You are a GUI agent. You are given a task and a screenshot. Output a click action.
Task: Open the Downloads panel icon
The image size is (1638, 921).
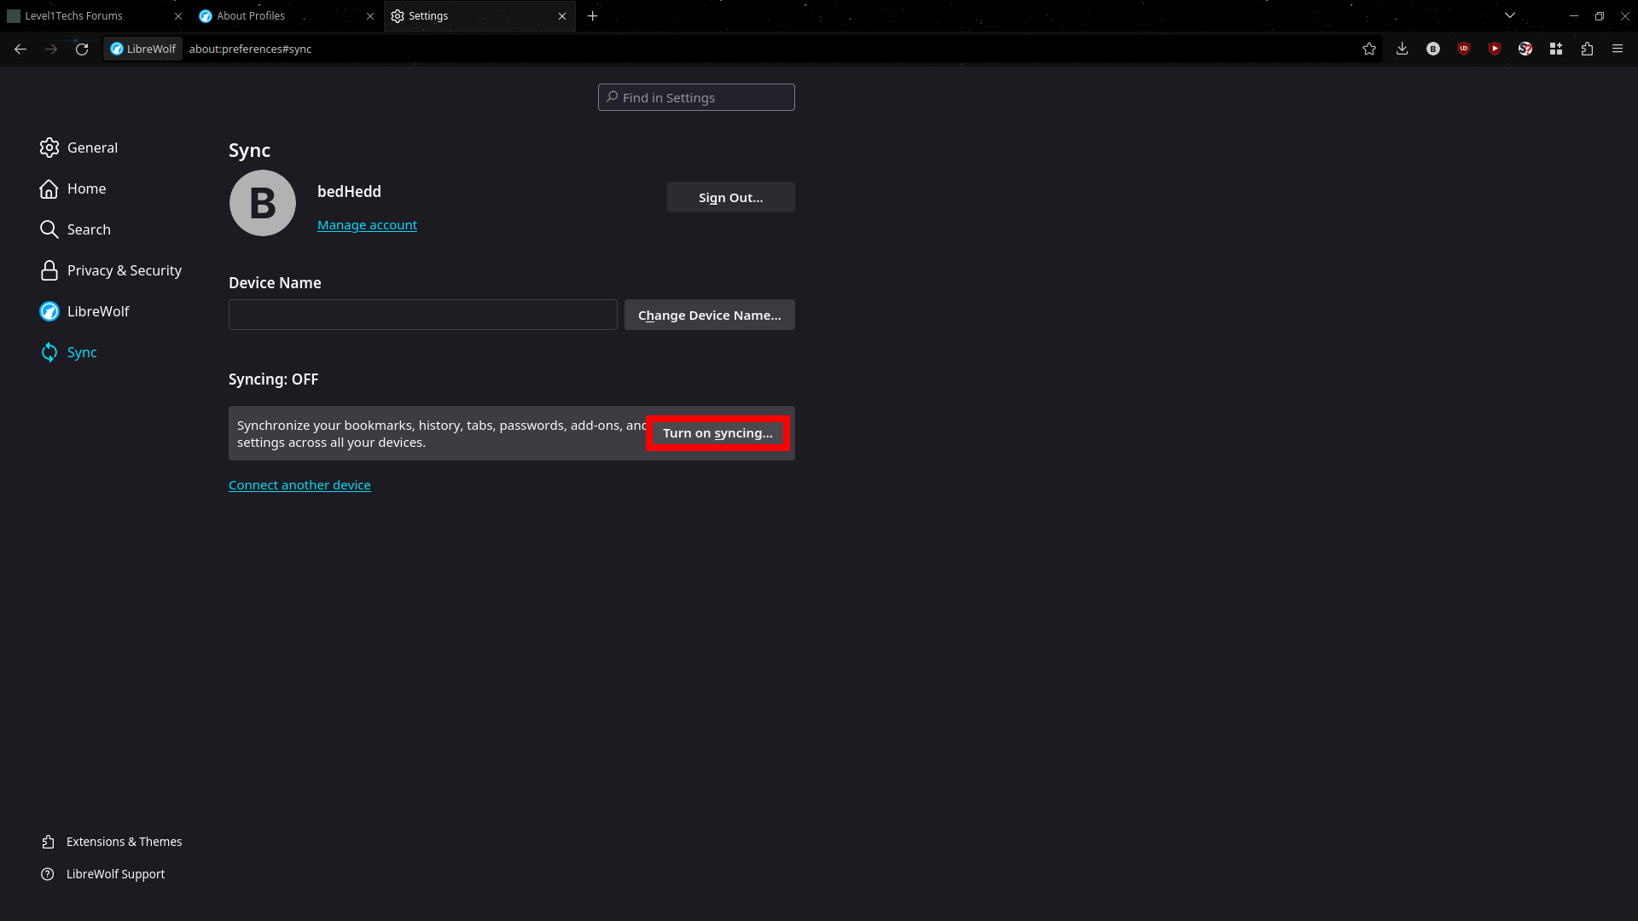1402,49
